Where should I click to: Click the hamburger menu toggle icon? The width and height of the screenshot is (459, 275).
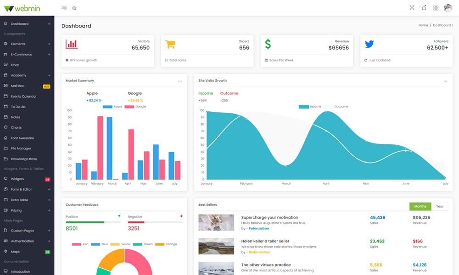(x=64, y=8)
